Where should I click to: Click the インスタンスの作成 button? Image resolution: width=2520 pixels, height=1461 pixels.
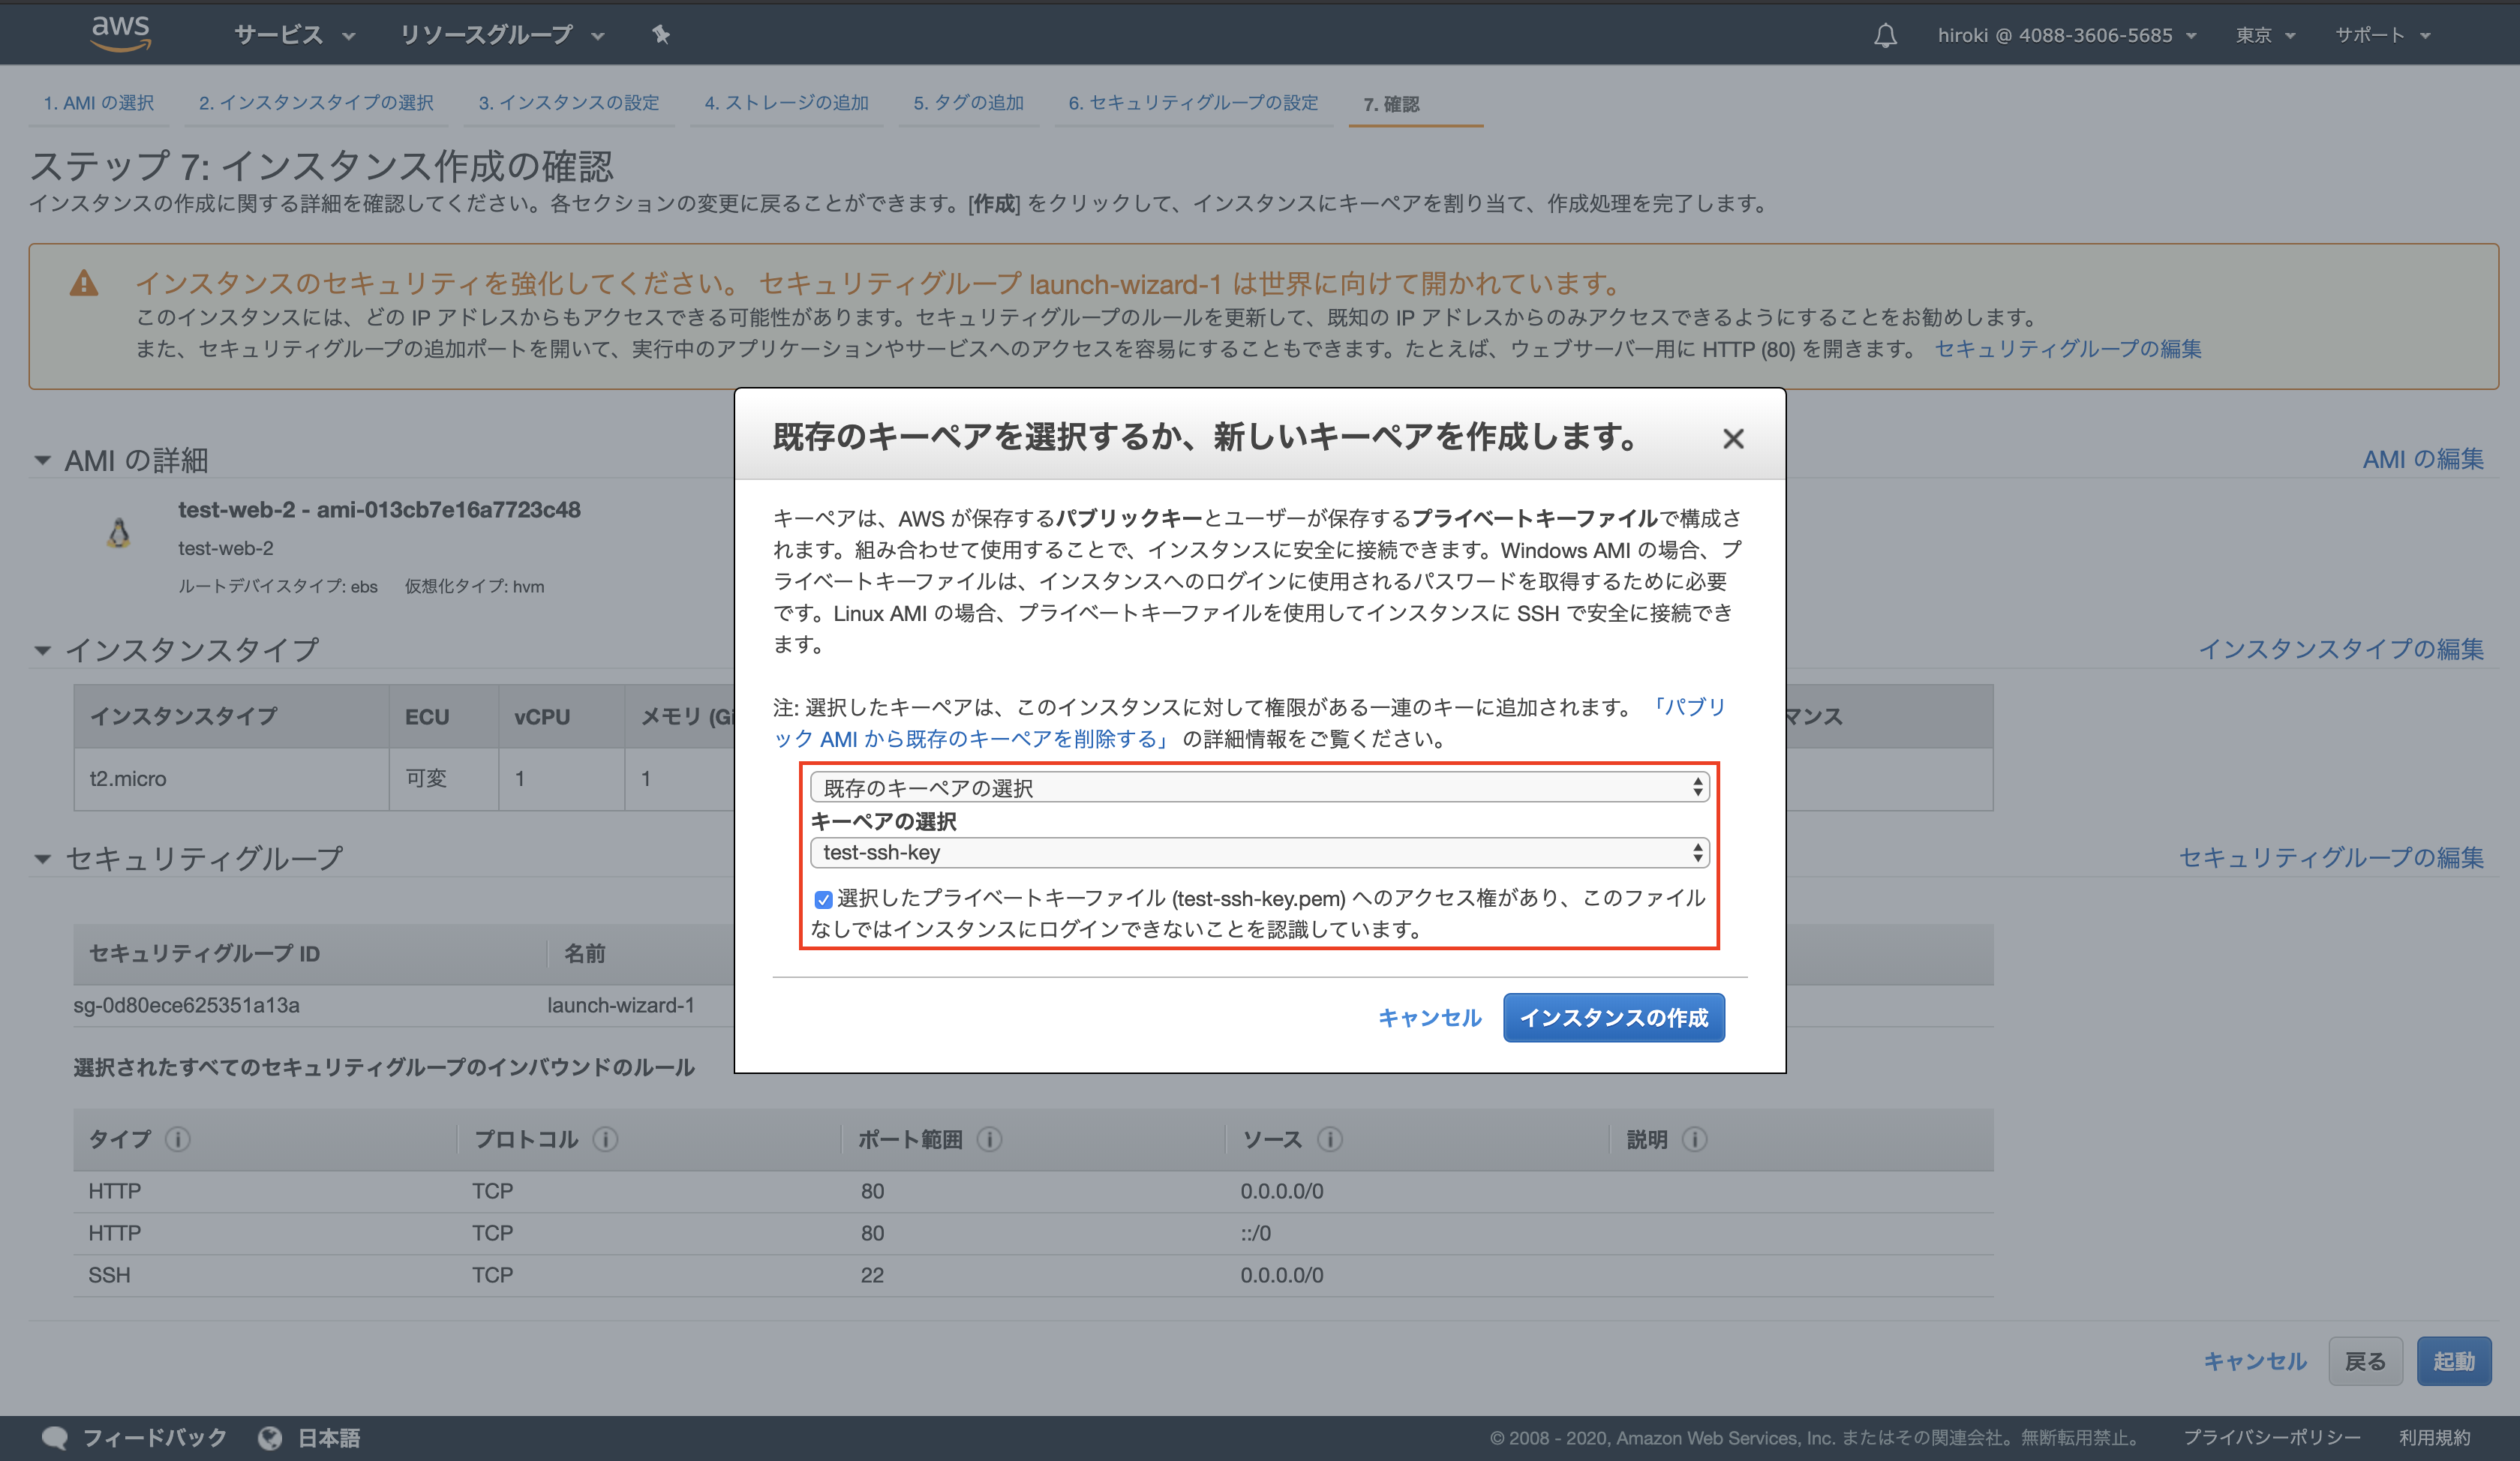pos(1613,1017)
